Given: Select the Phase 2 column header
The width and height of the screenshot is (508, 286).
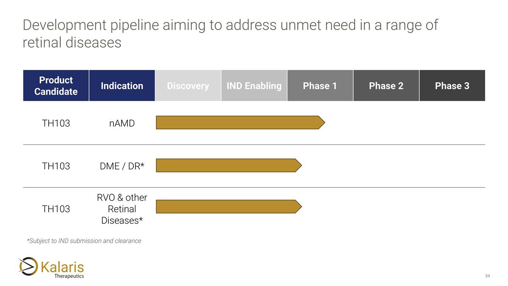Looking at the screenshot, I should 386,86.
